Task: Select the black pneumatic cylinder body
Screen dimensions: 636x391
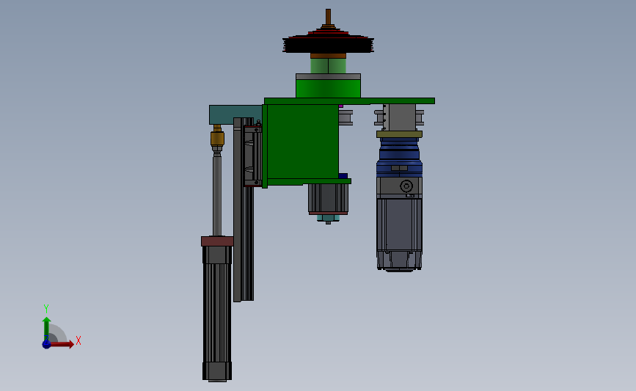Action: tap(217, 313)
